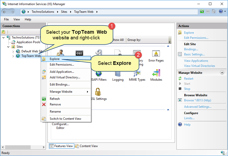
Task: Open the Modules feature icon
Action: click(156, 73)
